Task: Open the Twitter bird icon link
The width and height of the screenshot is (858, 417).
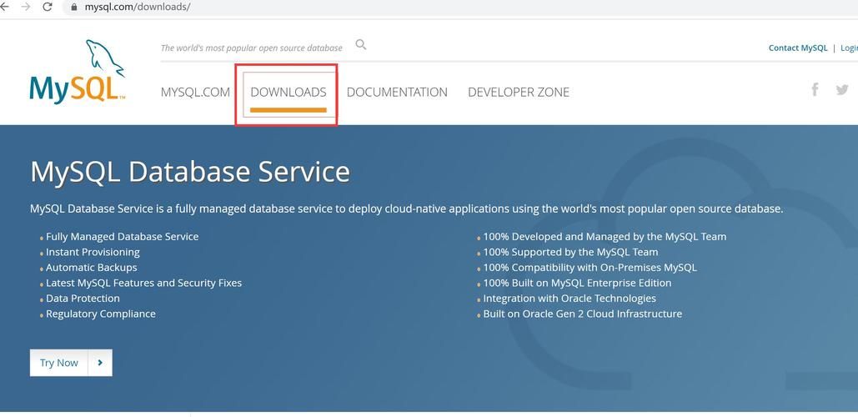Action: 842,90
